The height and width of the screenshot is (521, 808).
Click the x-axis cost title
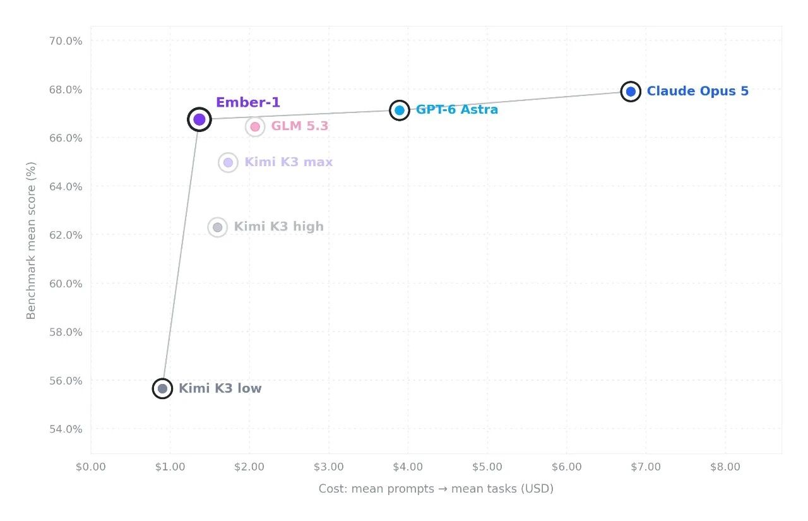tap(436, 489)
